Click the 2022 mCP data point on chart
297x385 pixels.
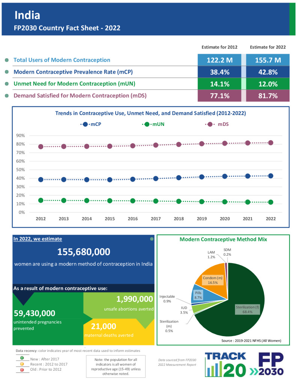270,176
